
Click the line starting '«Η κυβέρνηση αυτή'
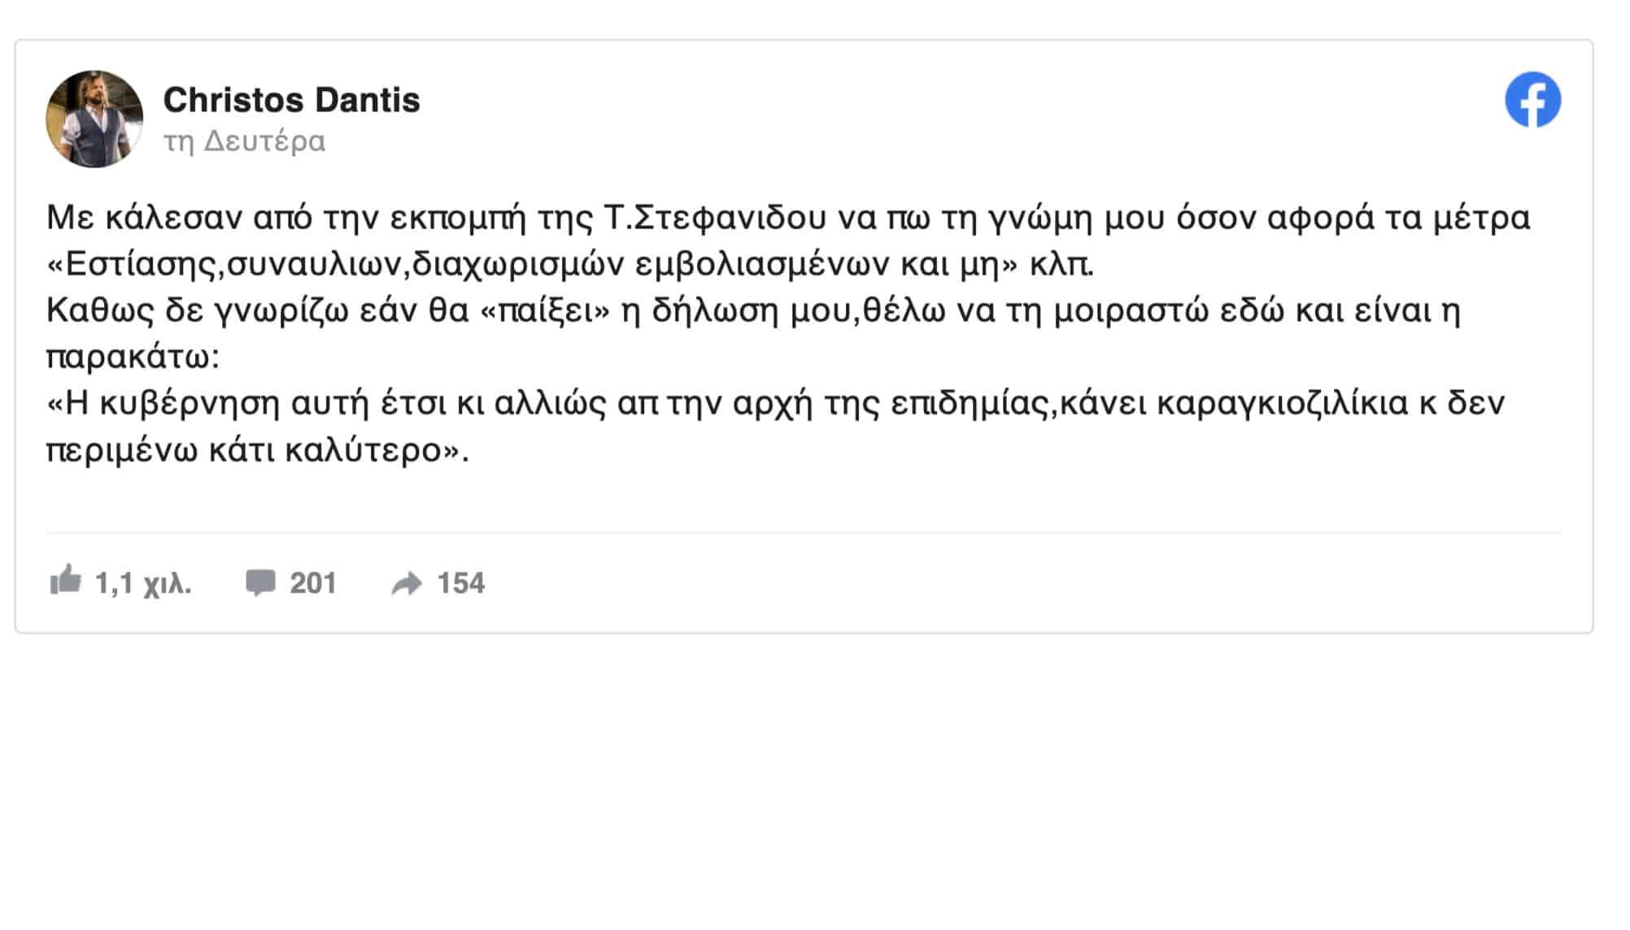[x=775, y=403]
